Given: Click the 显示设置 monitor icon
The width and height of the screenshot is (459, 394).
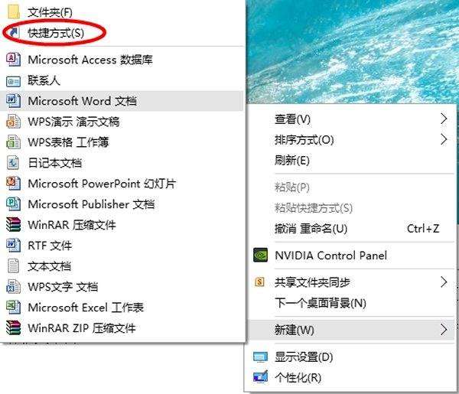Looking at the screenshot, I should point(260,357).
